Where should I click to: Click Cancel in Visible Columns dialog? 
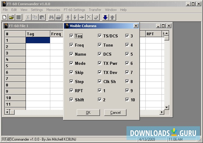point(115,113)
